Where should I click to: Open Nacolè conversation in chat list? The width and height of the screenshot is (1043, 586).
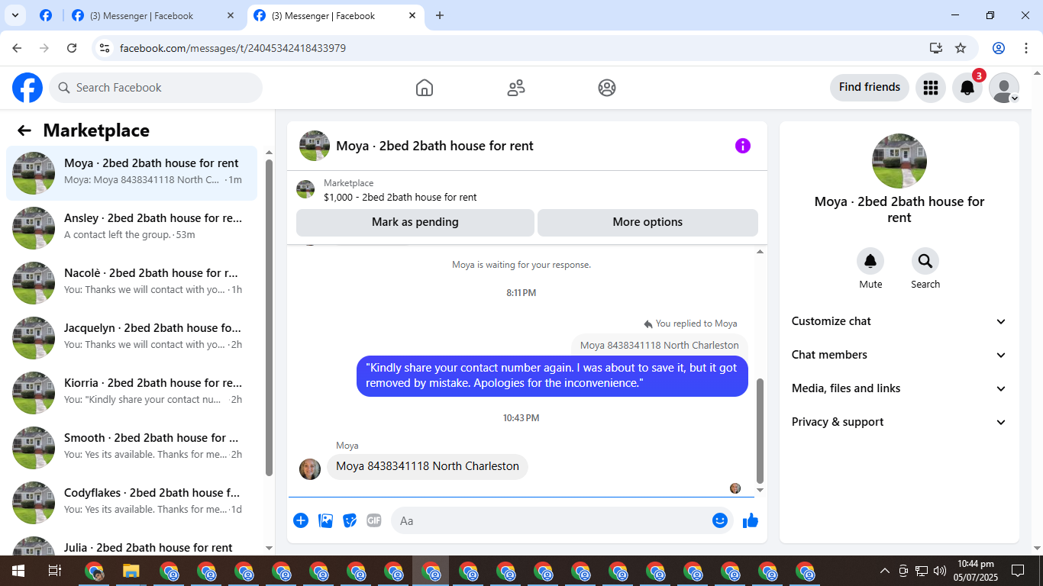[x=132, y=283]
